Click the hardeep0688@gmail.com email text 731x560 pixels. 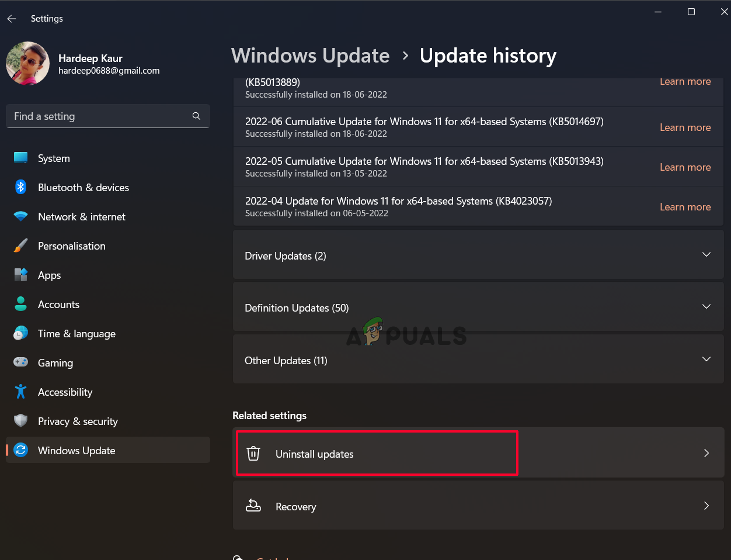click(109, 71)
